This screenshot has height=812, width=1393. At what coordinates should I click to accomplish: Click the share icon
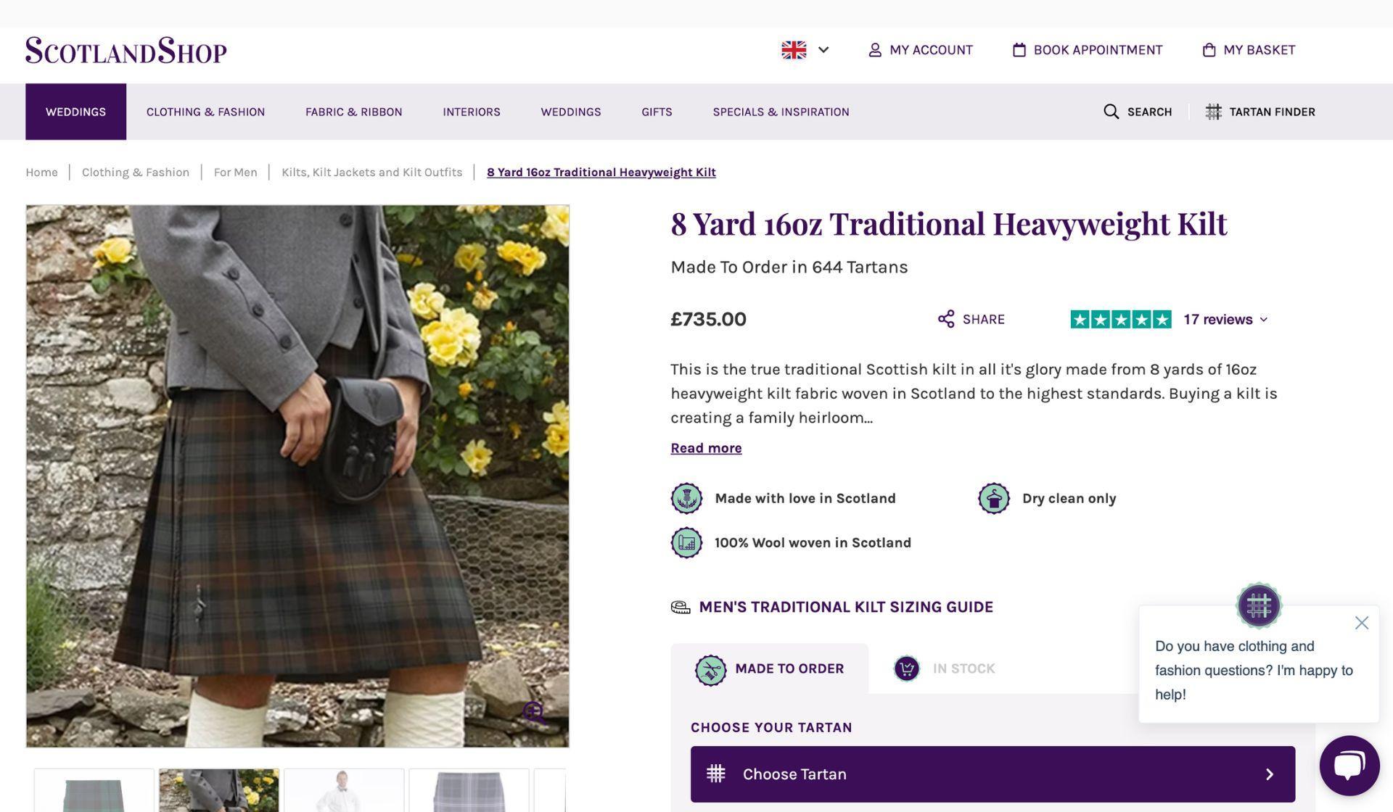(945, 319)
